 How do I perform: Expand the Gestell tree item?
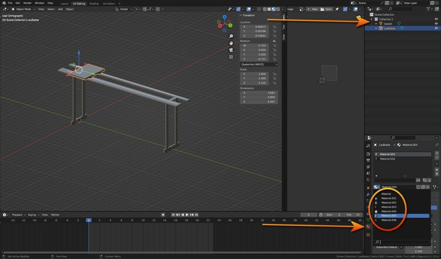pyautogui.click(x=376, y=23)
